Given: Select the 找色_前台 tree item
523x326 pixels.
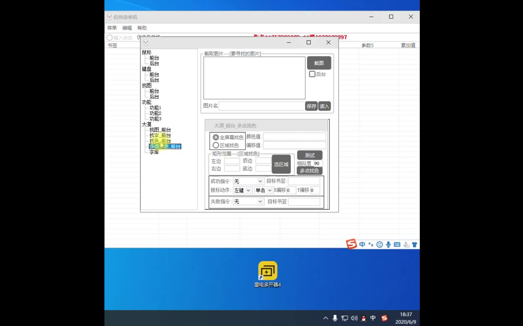Looking at the screenshot, I should point(160,141).
